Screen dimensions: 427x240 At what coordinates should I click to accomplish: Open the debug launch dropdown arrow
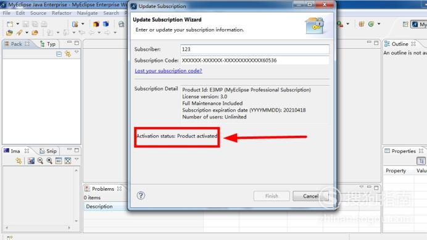83,24
